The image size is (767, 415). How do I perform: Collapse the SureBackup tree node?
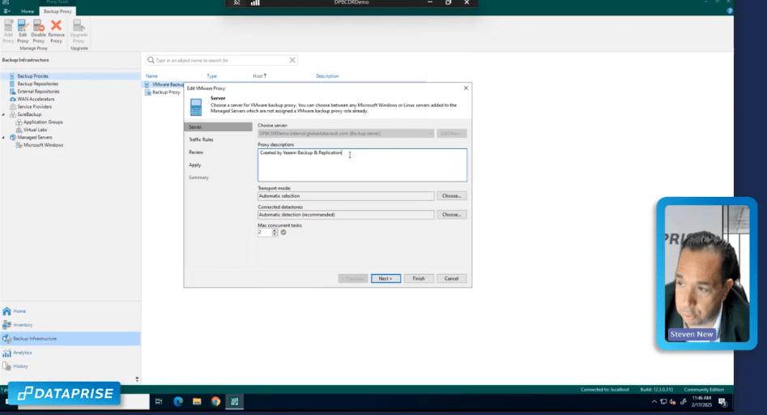(x=4, y=114)
